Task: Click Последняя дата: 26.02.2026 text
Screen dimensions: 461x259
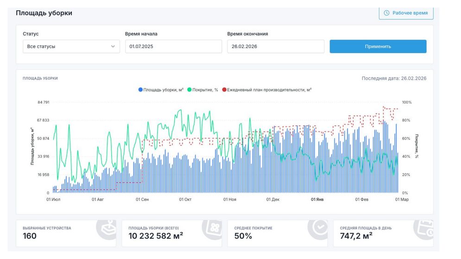Action: point(394,79)
